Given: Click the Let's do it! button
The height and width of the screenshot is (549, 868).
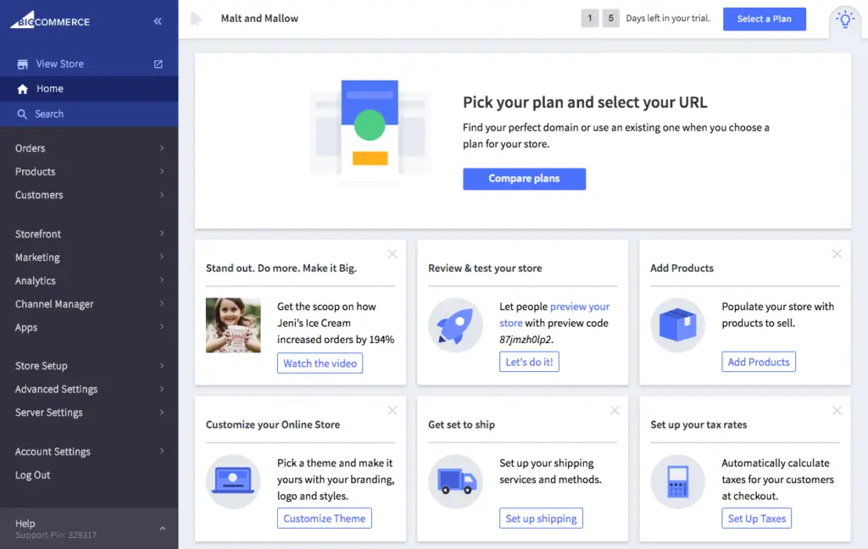Looking at the screenshot, I should (x=529, y=362).
